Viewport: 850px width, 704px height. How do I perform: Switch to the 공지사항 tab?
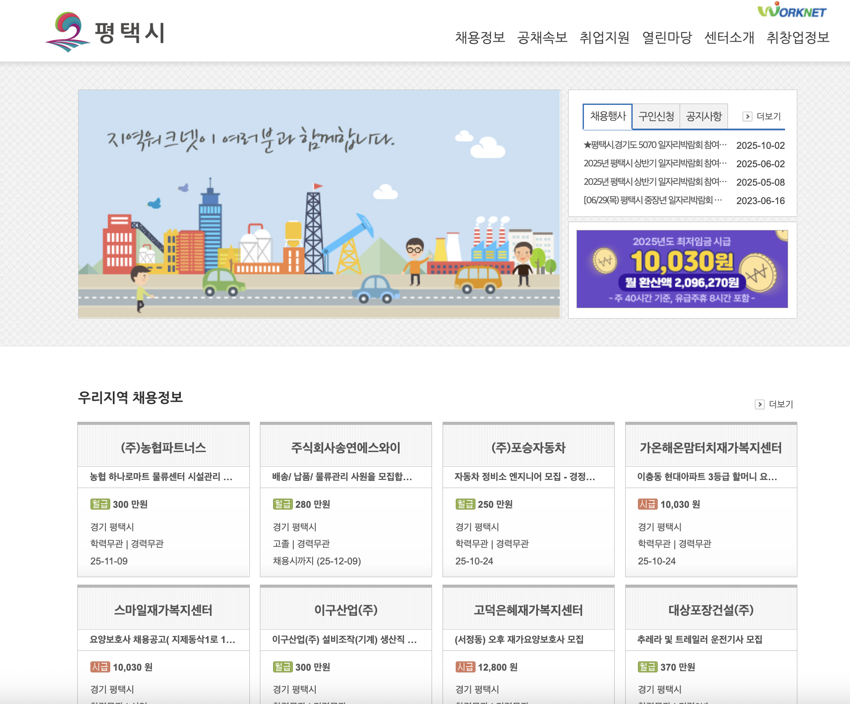coord(703,116)
